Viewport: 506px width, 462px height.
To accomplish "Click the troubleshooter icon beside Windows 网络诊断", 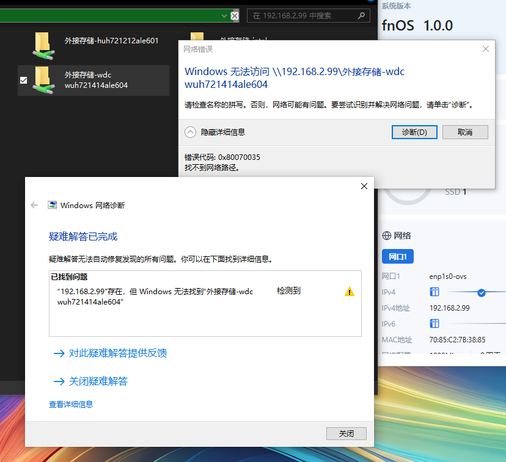I will 51,205.
